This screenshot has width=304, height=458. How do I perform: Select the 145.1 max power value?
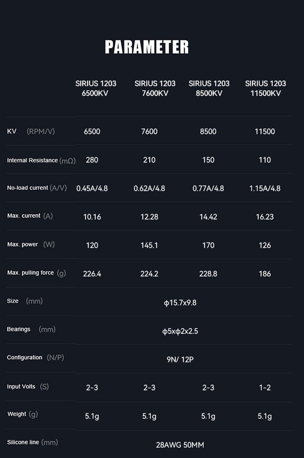(149, 245)
